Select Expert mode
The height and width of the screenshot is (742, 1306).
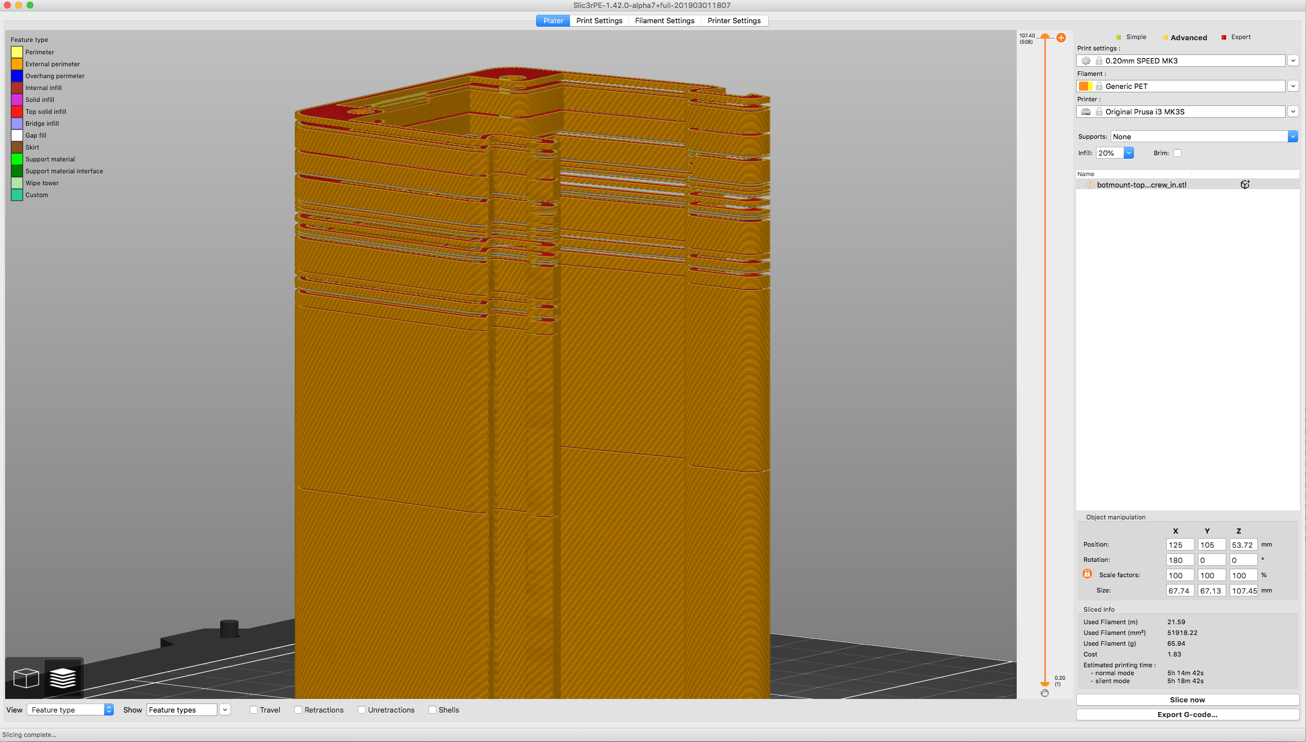coord(1236,37)
